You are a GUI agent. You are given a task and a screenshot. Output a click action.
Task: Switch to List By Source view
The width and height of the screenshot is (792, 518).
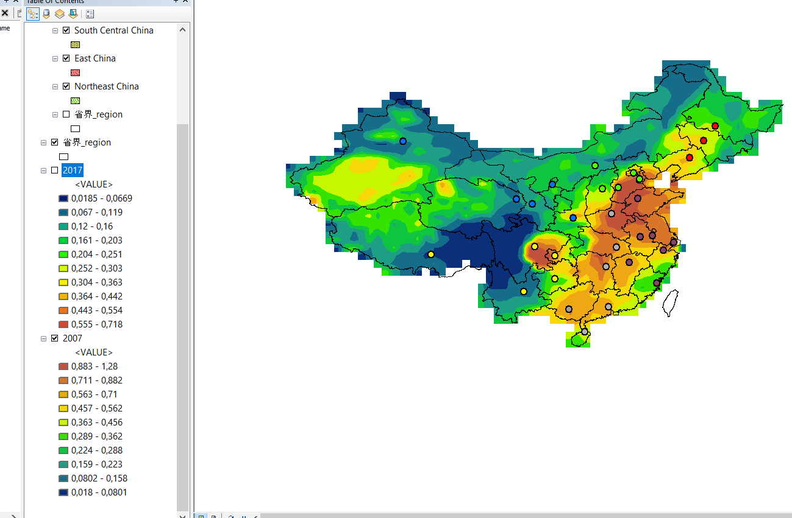(46, 13)
